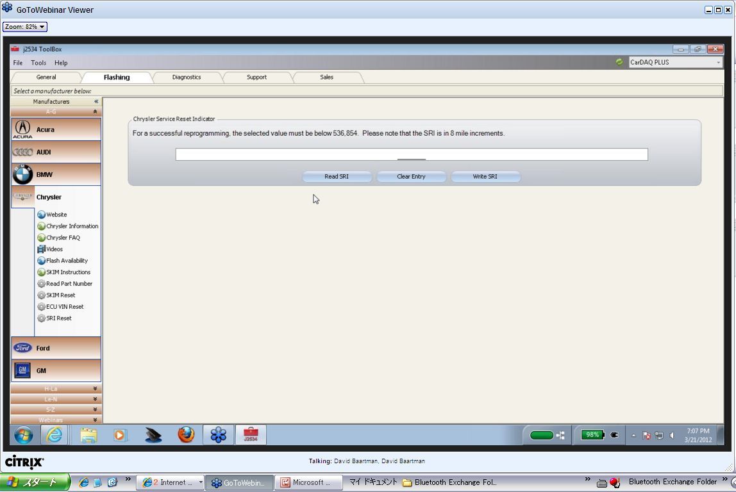
Task: Open the J2534 toolbox taskbar icon
Action: click(x=251, y=435)
